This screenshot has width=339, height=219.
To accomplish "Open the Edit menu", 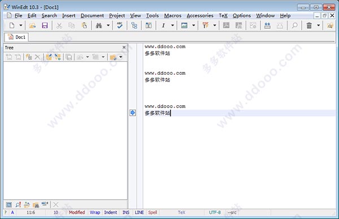I will point(32,16).
